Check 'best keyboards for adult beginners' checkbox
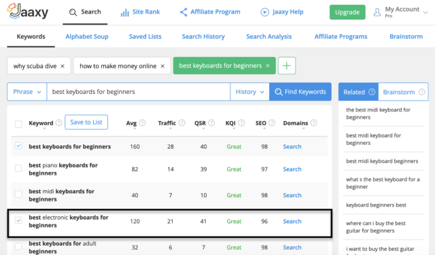The width and height of the screenshot is (435, 255). coord(18,246)
